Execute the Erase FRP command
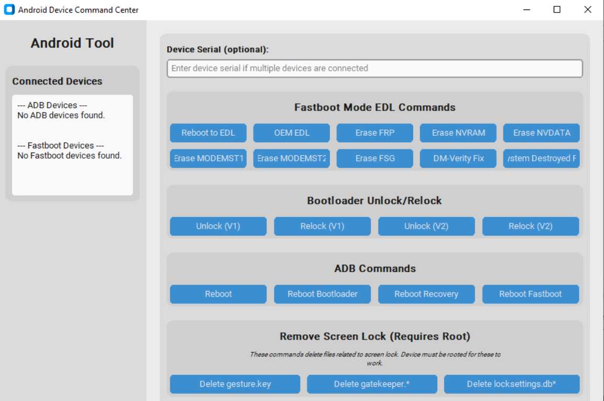Viewport: 604px width, 401px height. coord(374,133)
